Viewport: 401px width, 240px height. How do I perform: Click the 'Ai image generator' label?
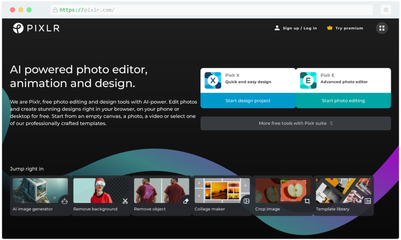33,209
